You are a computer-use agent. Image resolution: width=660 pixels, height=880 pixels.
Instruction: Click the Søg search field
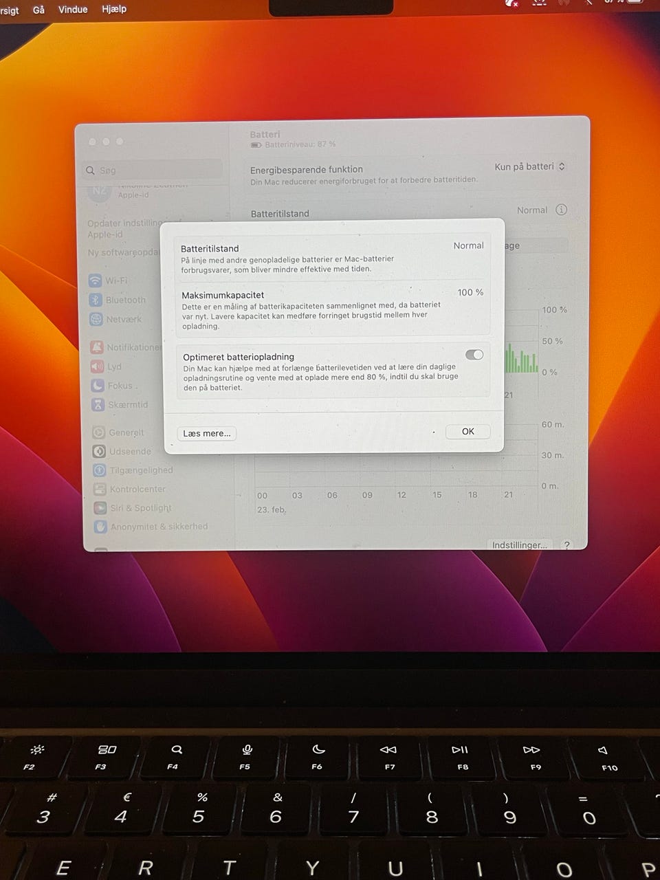coord(153,170)
